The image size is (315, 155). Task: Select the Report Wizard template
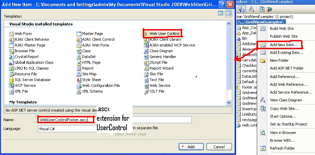click(x=159, y=68)
